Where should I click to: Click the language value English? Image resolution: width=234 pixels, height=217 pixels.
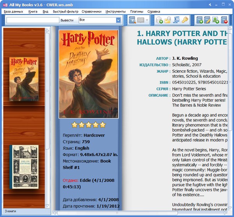82,148
